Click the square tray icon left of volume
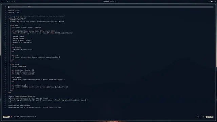The height and width of the screenshot is (122, 217). click(x=209, y=1)
